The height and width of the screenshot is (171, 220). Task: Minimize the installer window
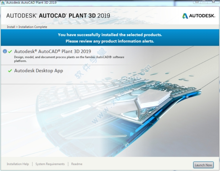[x=197, y=2]
